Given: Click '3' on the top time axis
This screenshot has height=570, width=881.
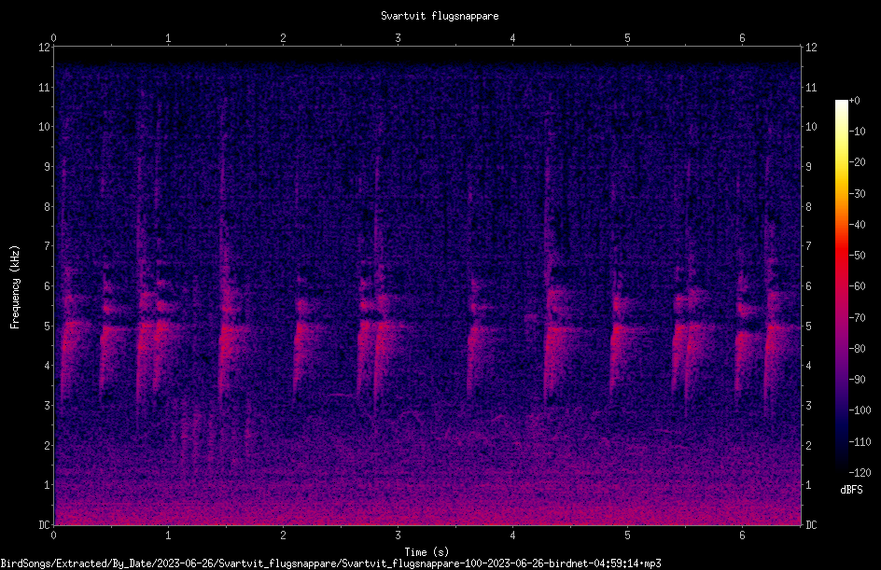Looking at the screenshot, I should coord(398,38).
